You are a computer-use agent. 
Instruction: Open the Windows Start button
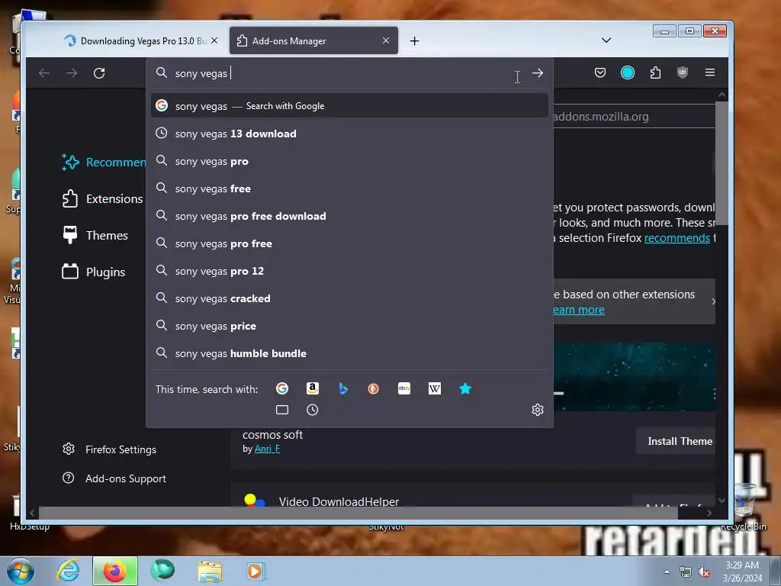click(20, 571)
